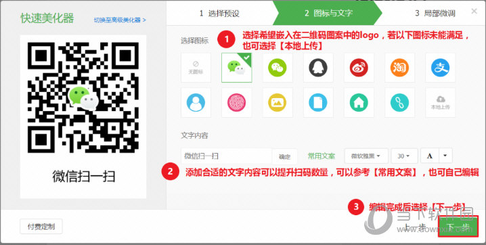Pick the green round WeChat icon

coord(278,68)
